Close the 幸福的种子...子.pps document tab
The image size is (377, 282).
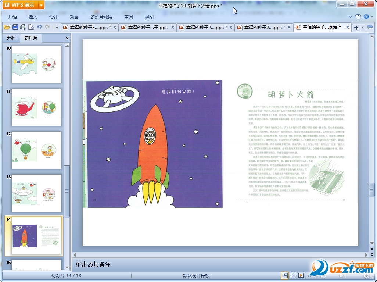point(173,28)
